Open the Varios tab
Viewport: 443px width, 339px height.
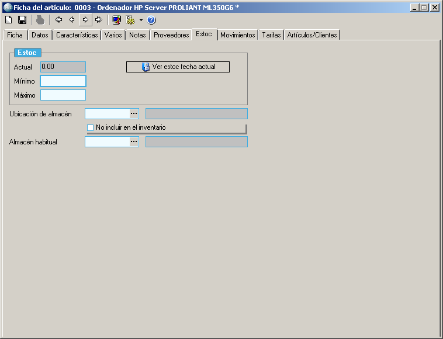coord(113,35)
